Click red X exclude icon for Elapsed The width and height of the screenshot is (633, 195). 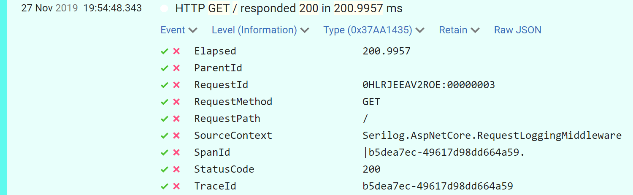[x=176, y=51]
